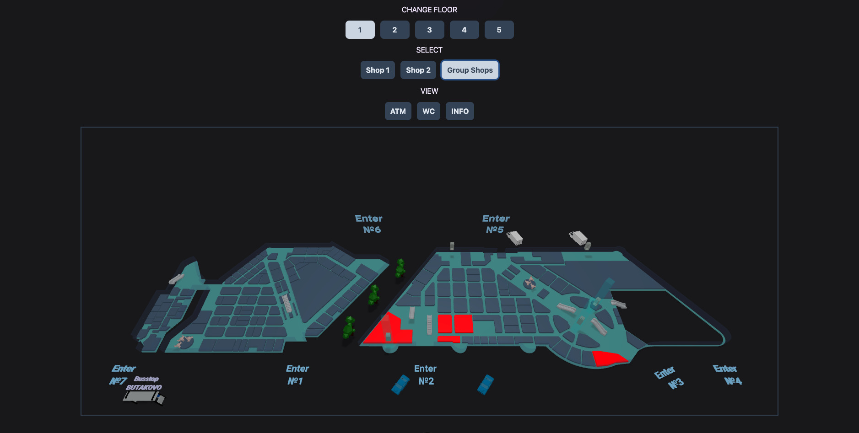859x433 pixels.
Task: Click the Enter №7 entrance label
Action: [123, 374]
